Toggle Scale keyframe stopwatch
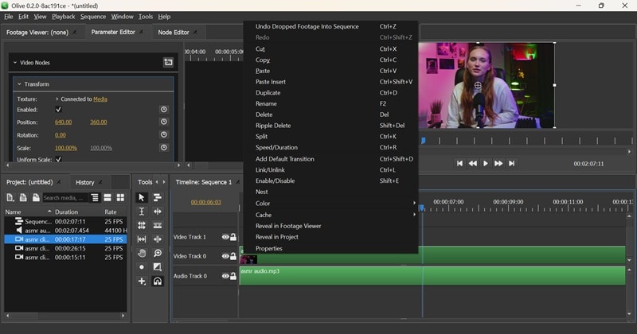637x334 pixels. 164,148
